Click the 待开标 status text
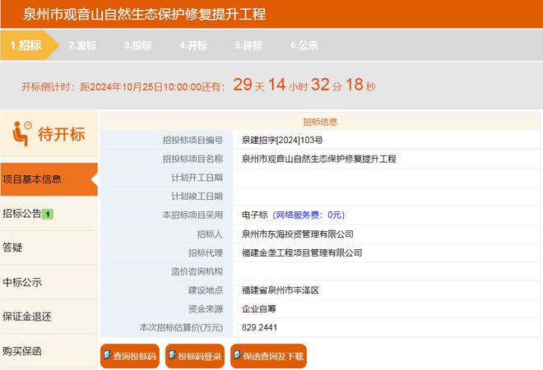Screen dimensions: 543x370 (62, 134)
